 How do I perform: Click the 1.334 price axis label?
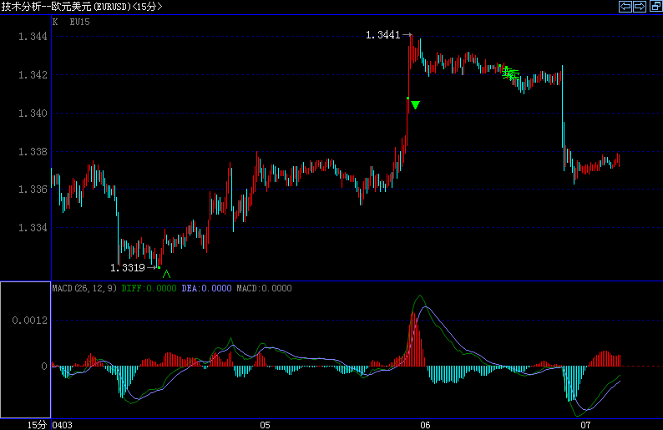(33, 228)
